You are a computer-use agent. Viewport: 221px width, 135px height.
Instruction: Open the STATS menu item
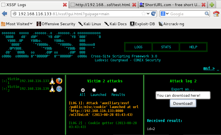pos(166,47)
